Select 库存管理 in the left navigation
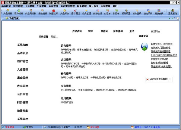This screenshot has width=181, height=130. pyautogui.click(x=23, y=86)
